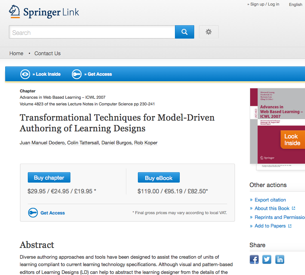The image size is (305, 275).
Task: Share on Twitter icon
Action: 267,259
